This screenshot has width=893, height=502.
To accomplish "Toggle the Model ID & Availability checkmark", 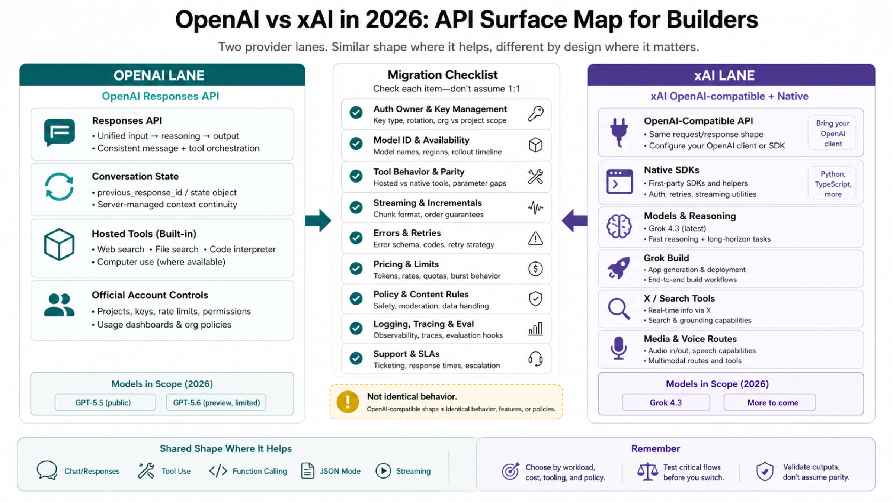I will [x=356, y=144].
